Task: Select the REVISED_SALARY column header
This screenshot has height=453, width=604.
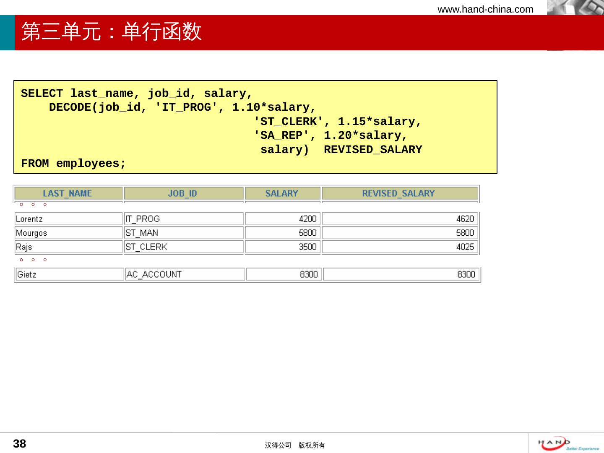Action: [398, 193]
